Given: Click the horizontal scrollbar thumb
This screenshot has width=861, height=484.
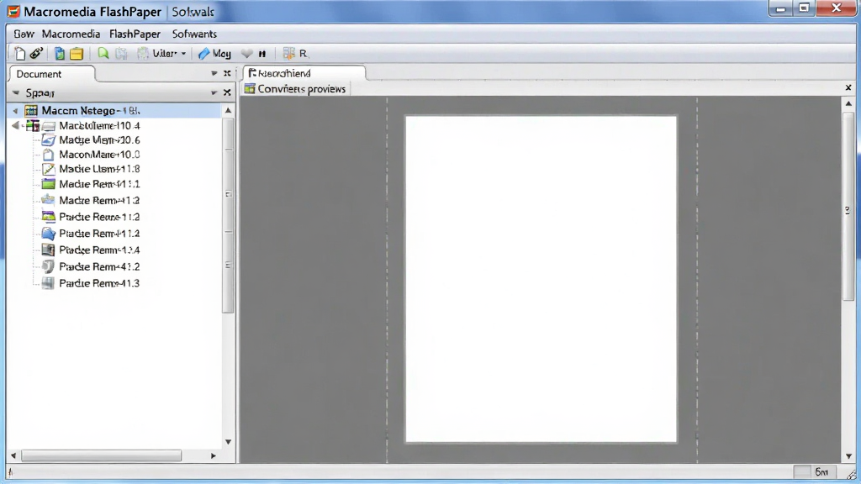Looking at the screenshot, I should pos(101,455).
